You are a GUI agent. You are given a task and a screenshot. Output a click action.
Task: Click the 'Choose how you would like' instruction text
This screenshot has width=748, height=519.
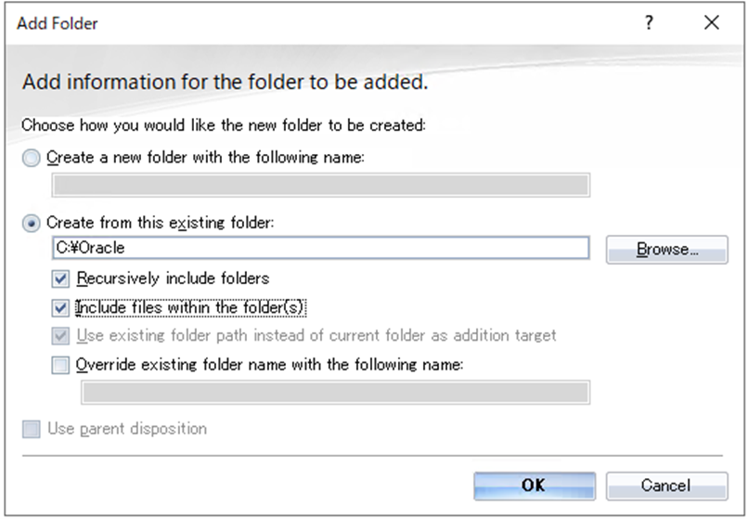[223, 123]
